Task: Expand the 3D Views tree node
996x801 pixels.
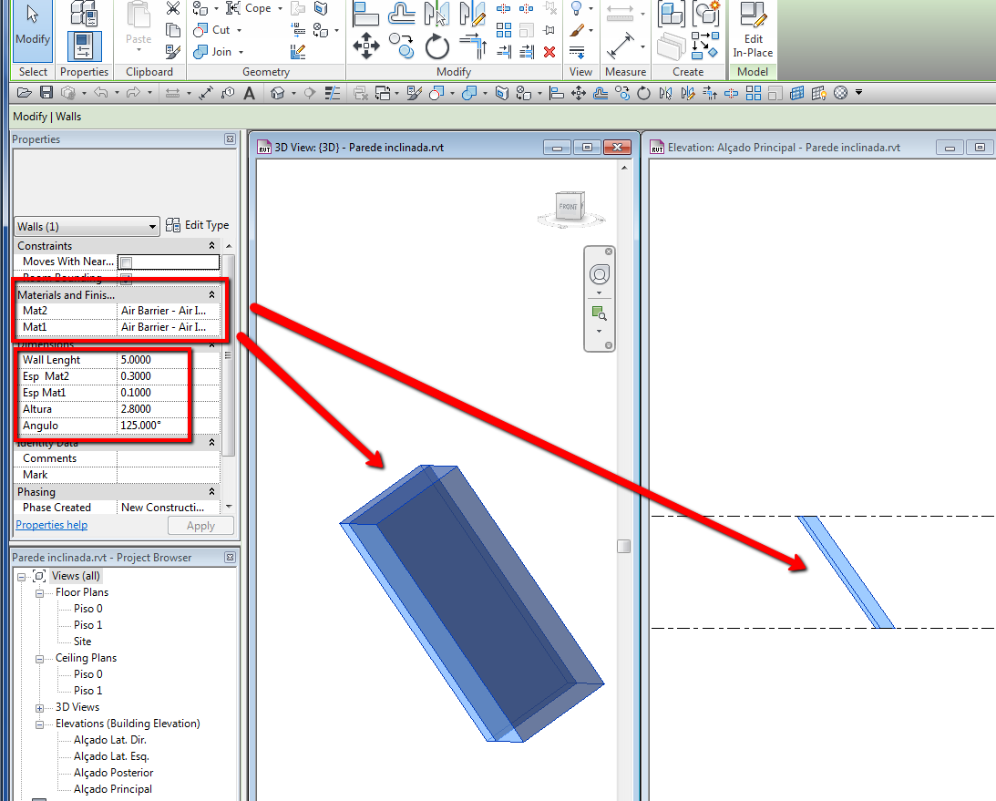Action: click(x=39, y=708)
